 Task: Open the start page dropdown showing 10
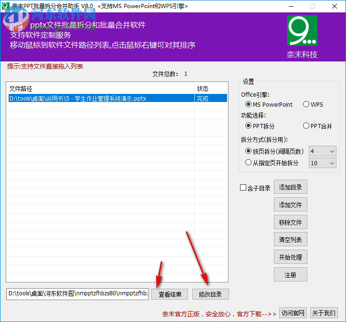323,163
